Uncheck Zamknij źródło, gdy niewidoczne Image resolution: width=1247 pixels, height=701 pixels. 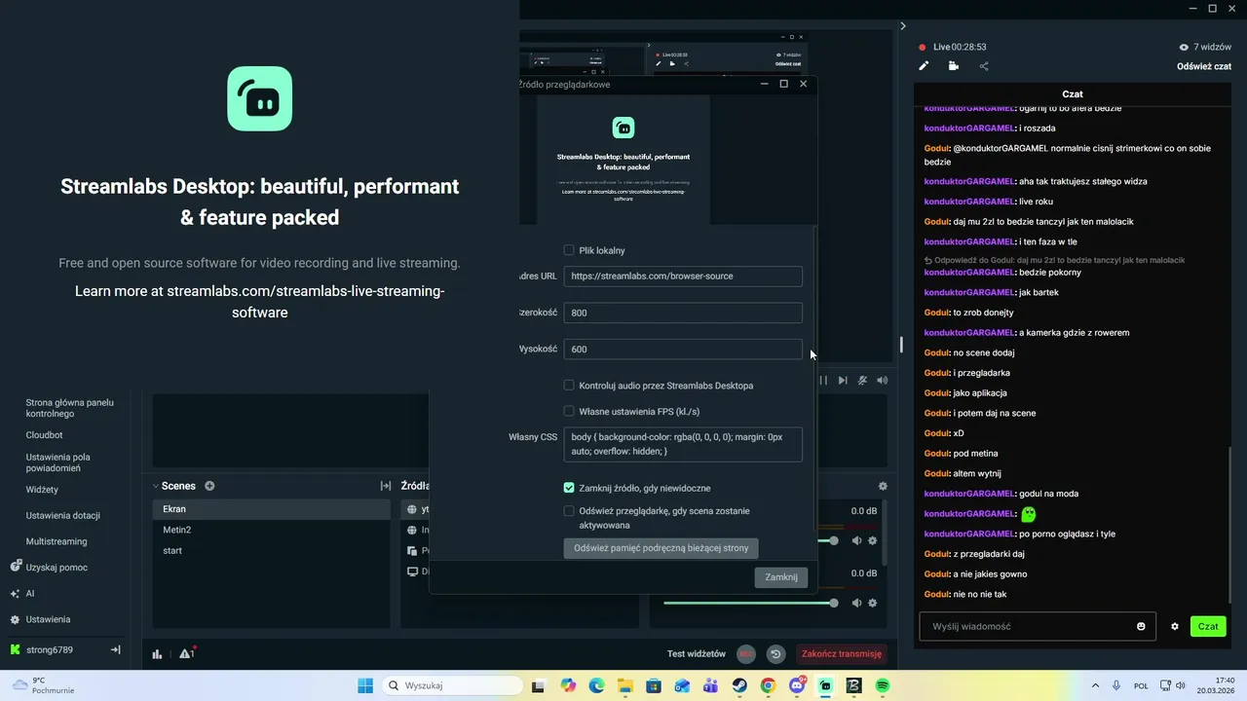click(x=569, y=488)
